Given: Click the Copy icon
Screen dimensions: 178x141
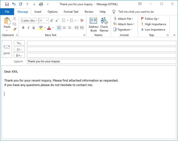Looking at the screenshot, I should tap(15, 24).
